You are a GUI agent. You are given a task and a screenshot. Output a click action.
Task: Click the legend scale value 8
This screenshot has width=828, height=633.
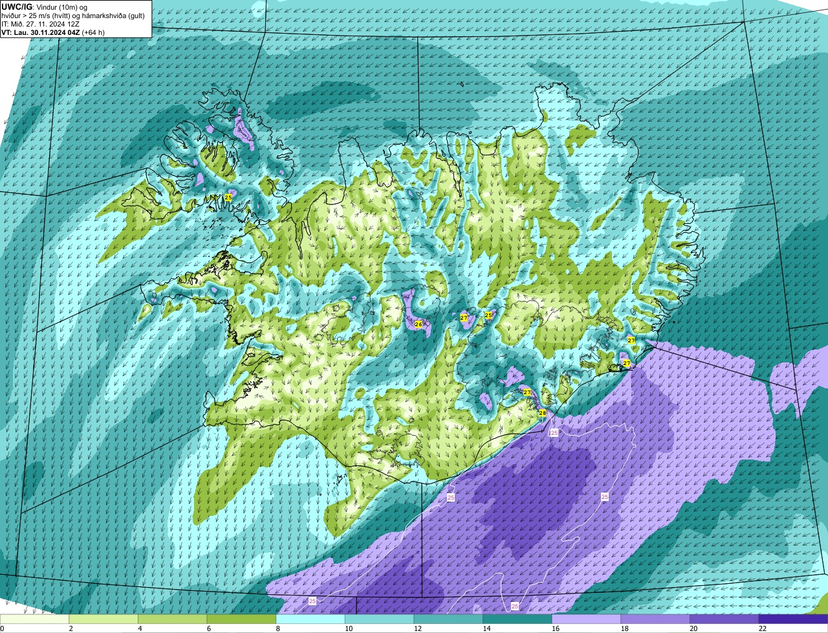click(278, 628)
